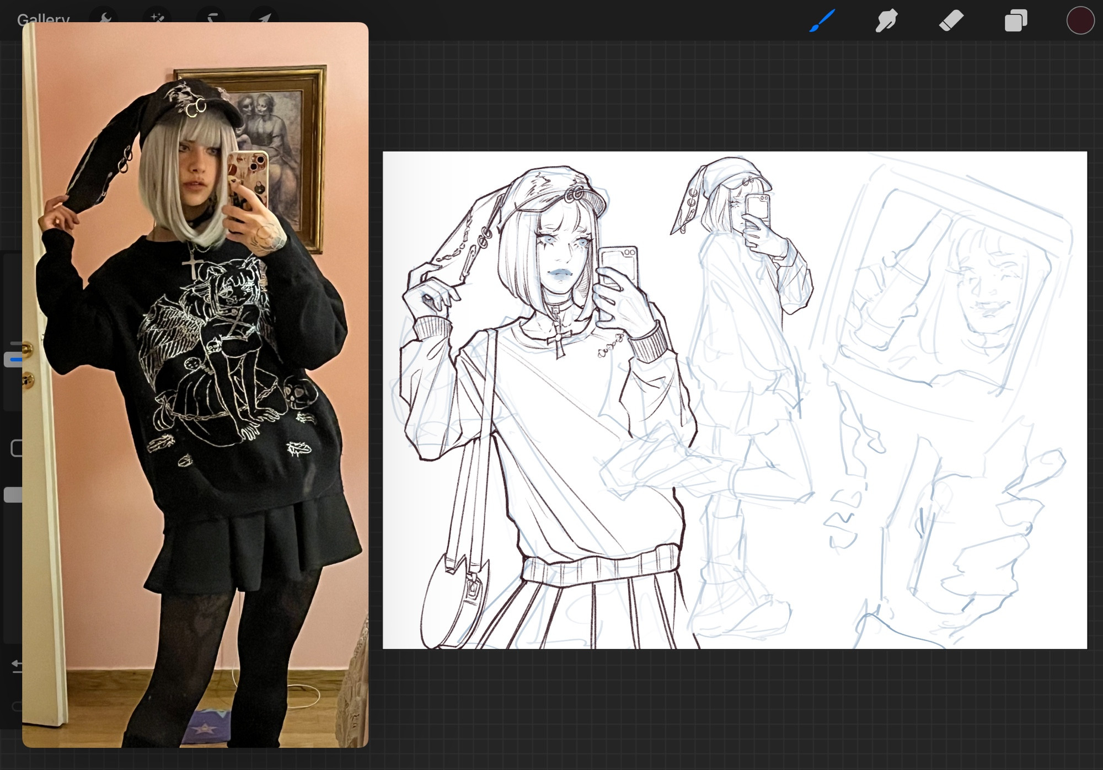Viewport: 1103px width, 770px height.
Task: Tap the floating reference photo window
Action: 195,385
